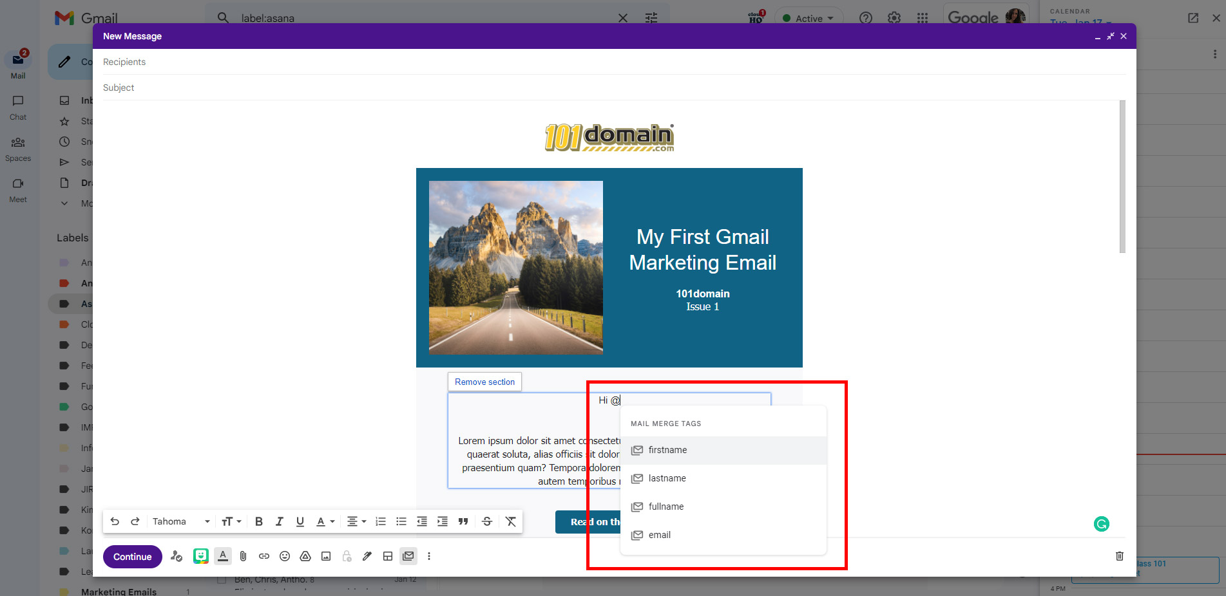Click the 'My First Gmail Marketing Email' heading
Image resolution: width=1226 pixels, height=596 pixels.
point(703,250)
